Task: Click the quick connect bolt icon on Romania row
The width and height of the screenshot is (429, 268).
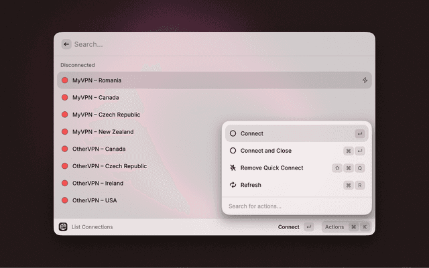Action: click(x=365, y=80)
